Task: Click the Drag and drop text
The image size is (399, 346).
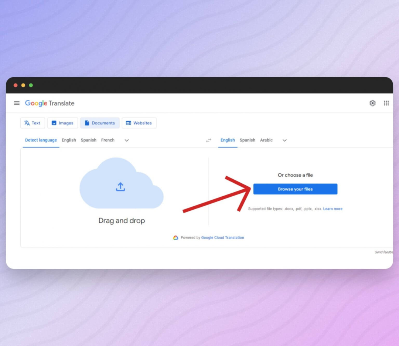Action: tap(122, 220)
